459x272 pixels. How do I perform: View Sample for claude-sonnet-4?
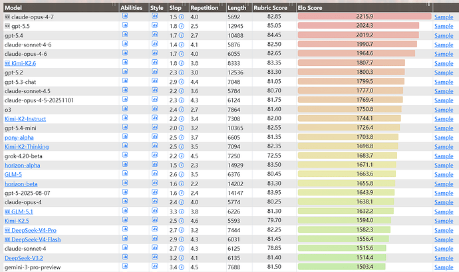[x=444, y=249]
